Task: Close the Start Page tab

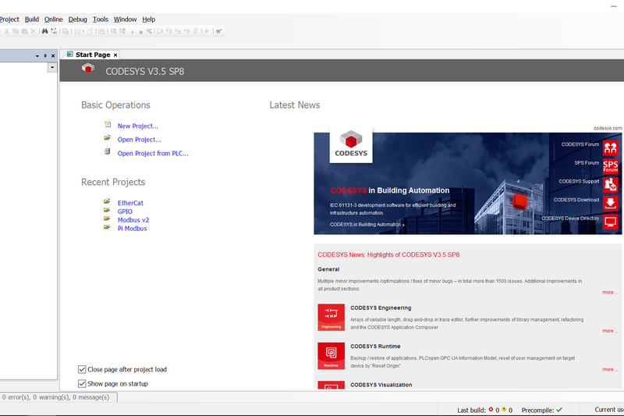Action: 115,55
